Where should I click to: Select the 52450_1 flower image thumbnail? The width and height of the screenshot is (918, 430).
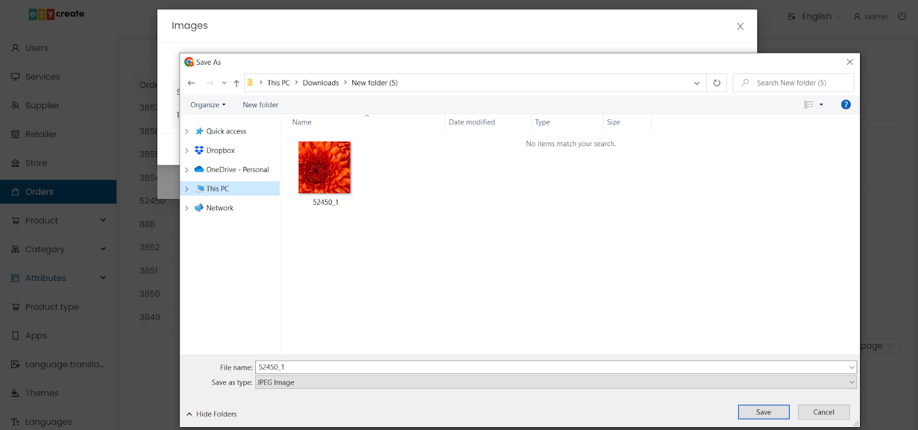point(324,167)
